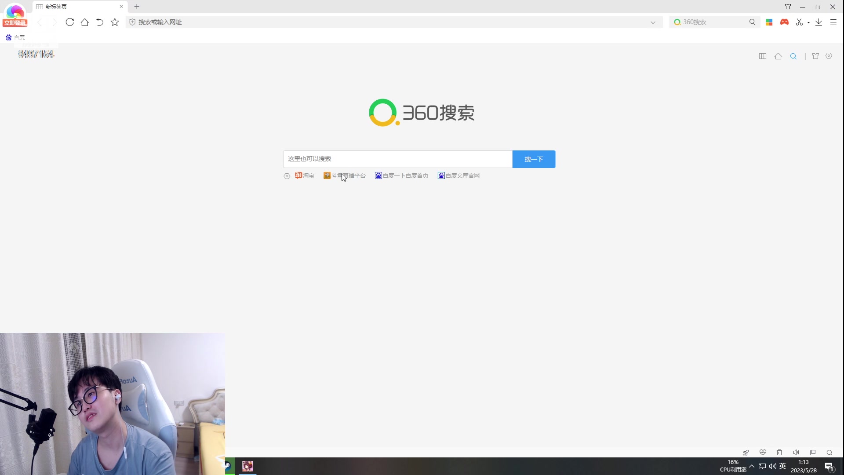Open the games icon in the browser toolbar
Screen dimensions: 844x475
click(x=785, y=22)
